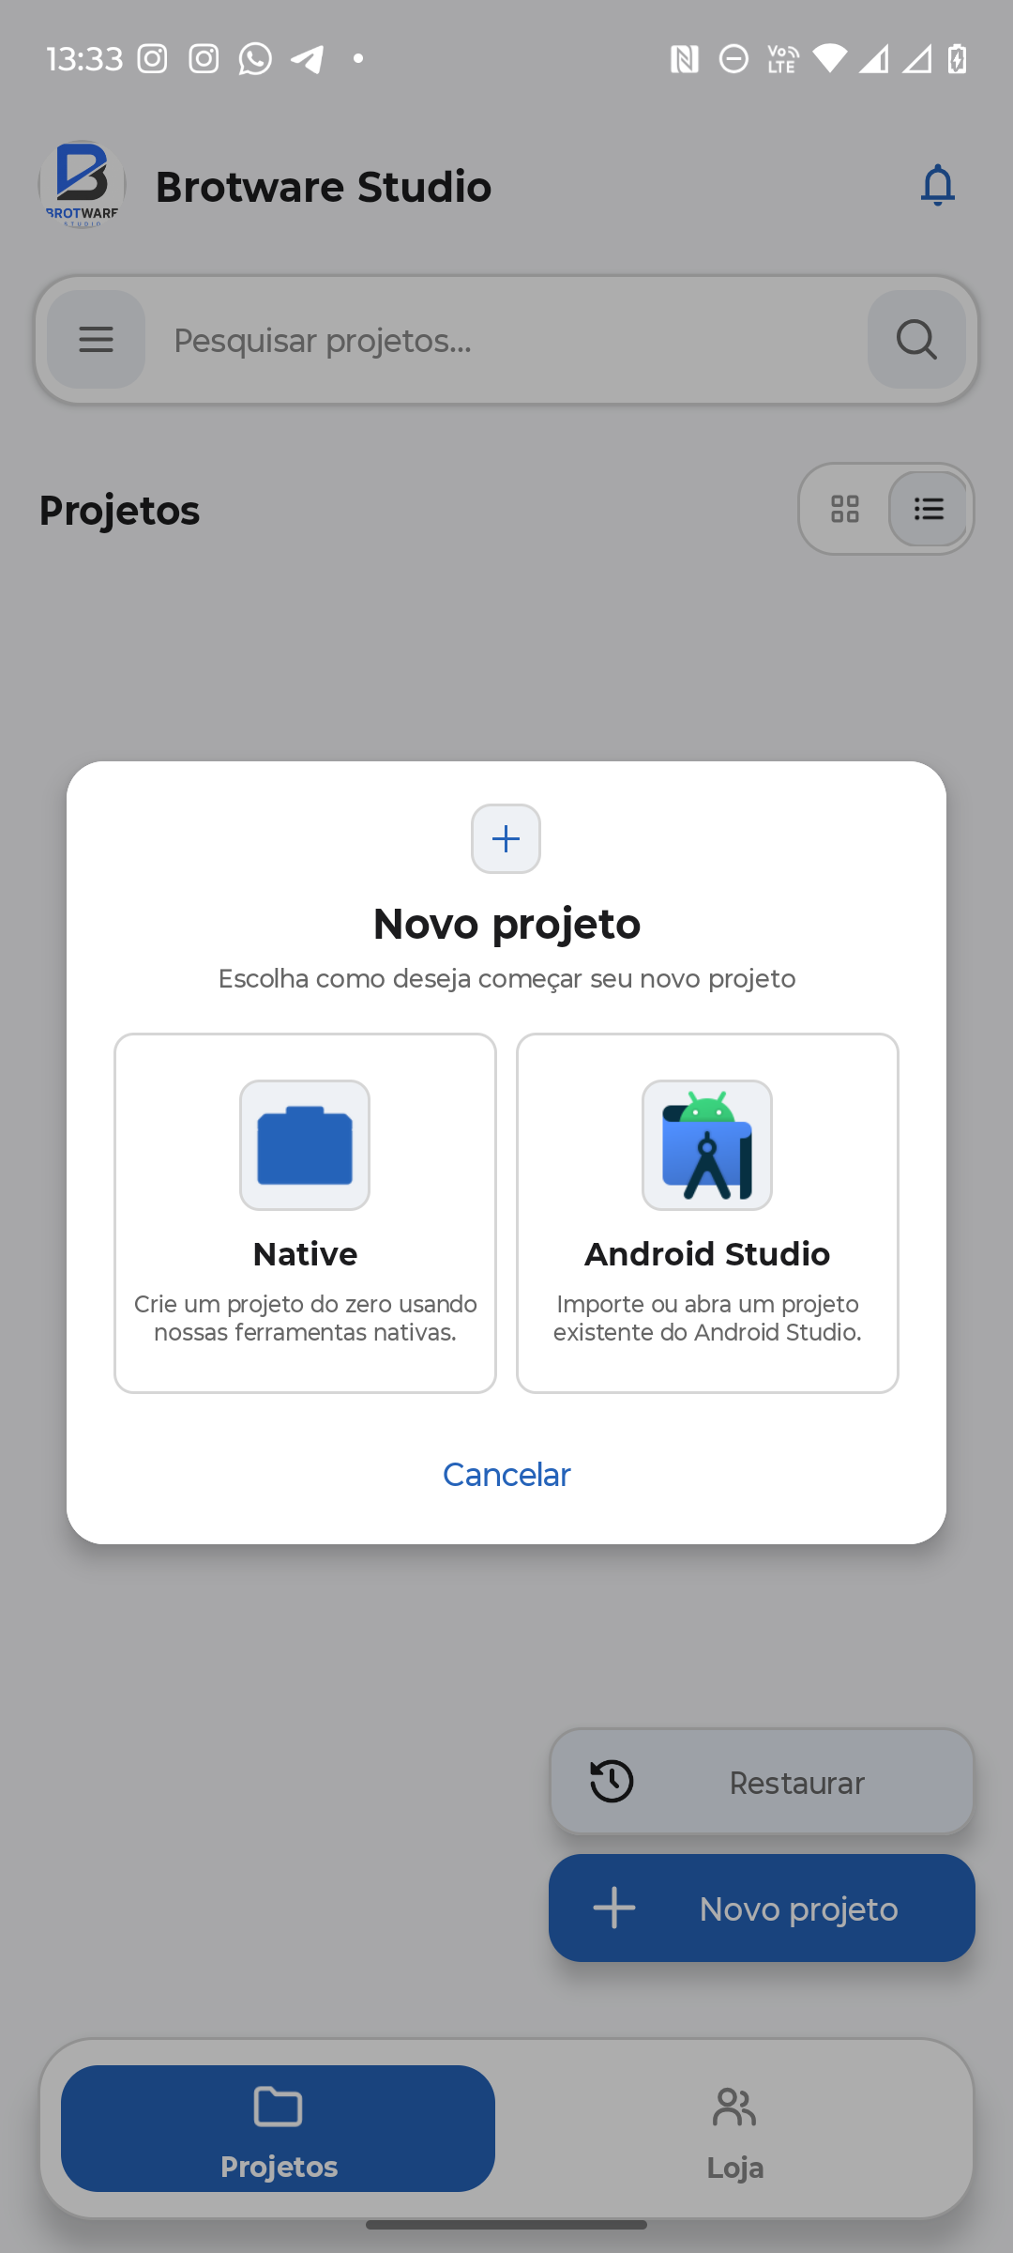The height and width of the screenshot is (2253, 1013).
Task: Tap the WhatsApp status bar icon
Action: click(x=255, y=59)
